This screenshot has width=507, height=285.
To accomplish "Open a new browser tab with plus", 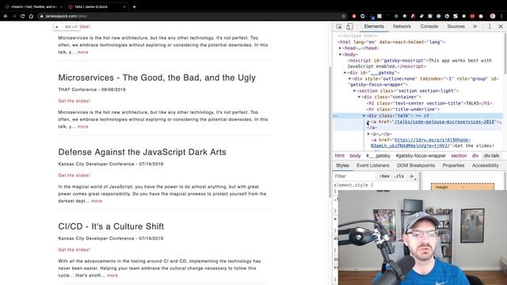I will (134, 6).
